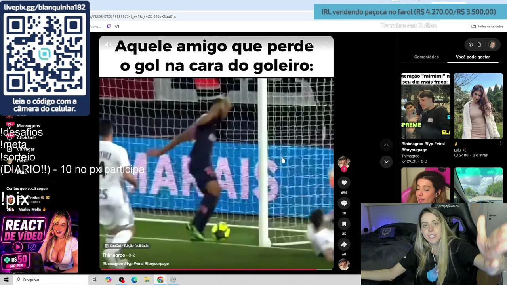
Task: Open more options for the #thimagroo recommended video
Action: (448, 143)
